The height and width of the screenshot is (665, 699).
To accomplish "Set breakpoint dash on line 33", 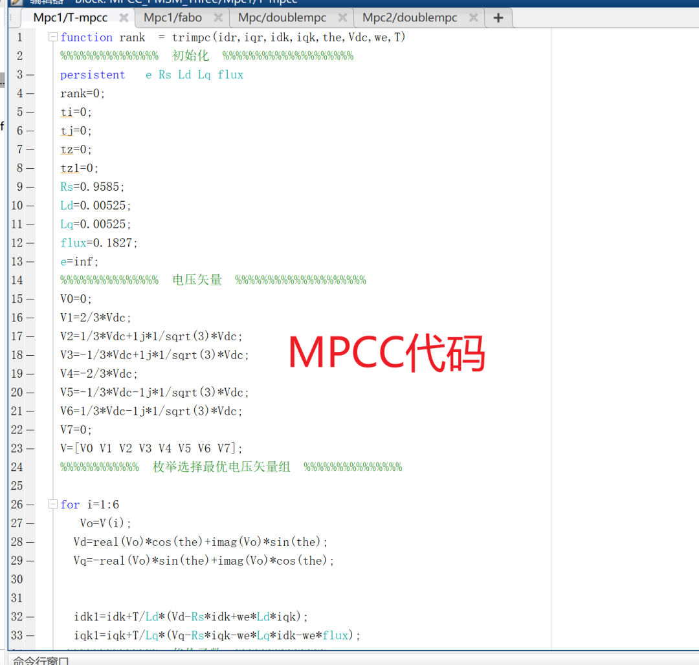I will (30, 635).
